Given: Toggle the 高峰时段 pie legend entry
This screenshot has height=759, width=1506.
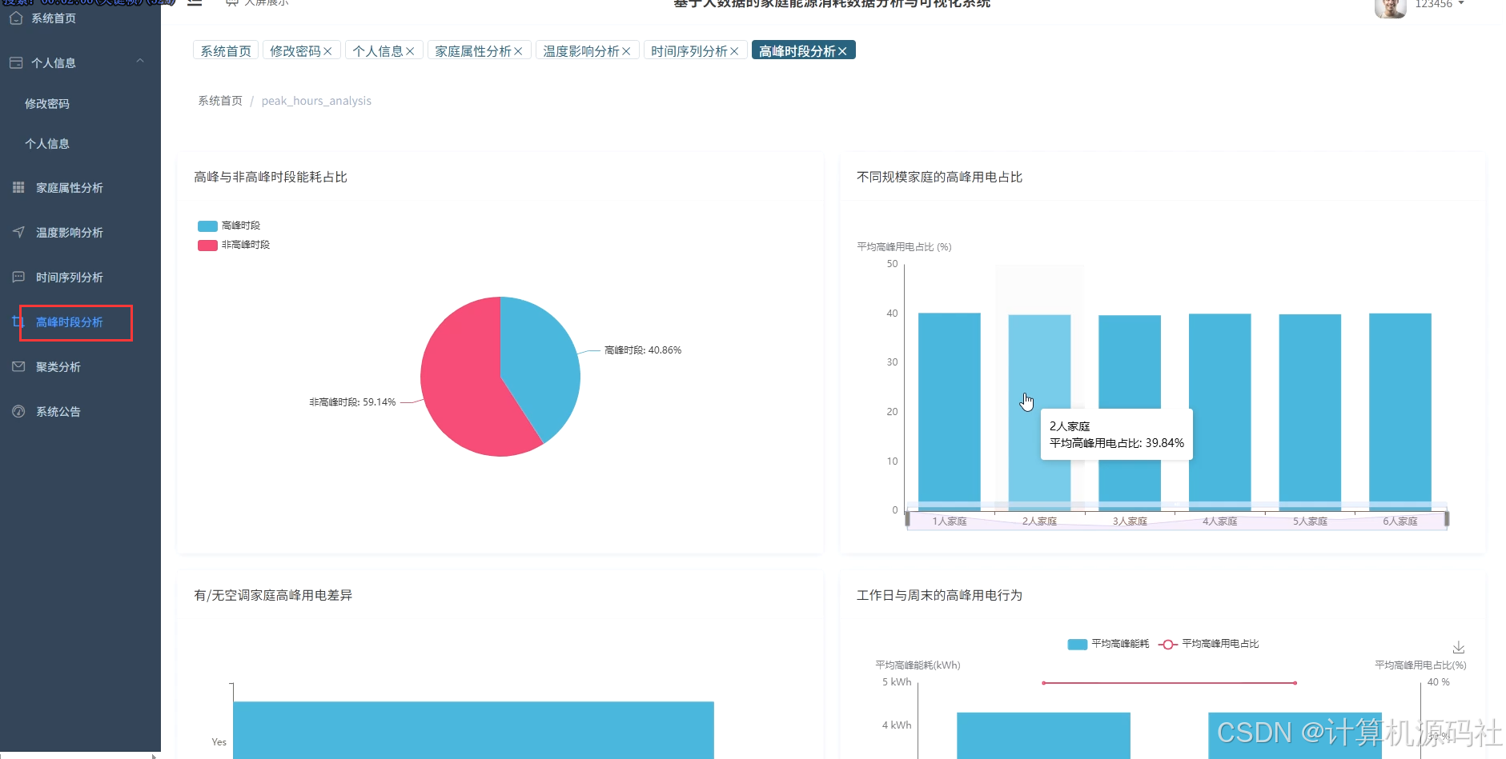Looking at the screenshot, I should [229, 226].
